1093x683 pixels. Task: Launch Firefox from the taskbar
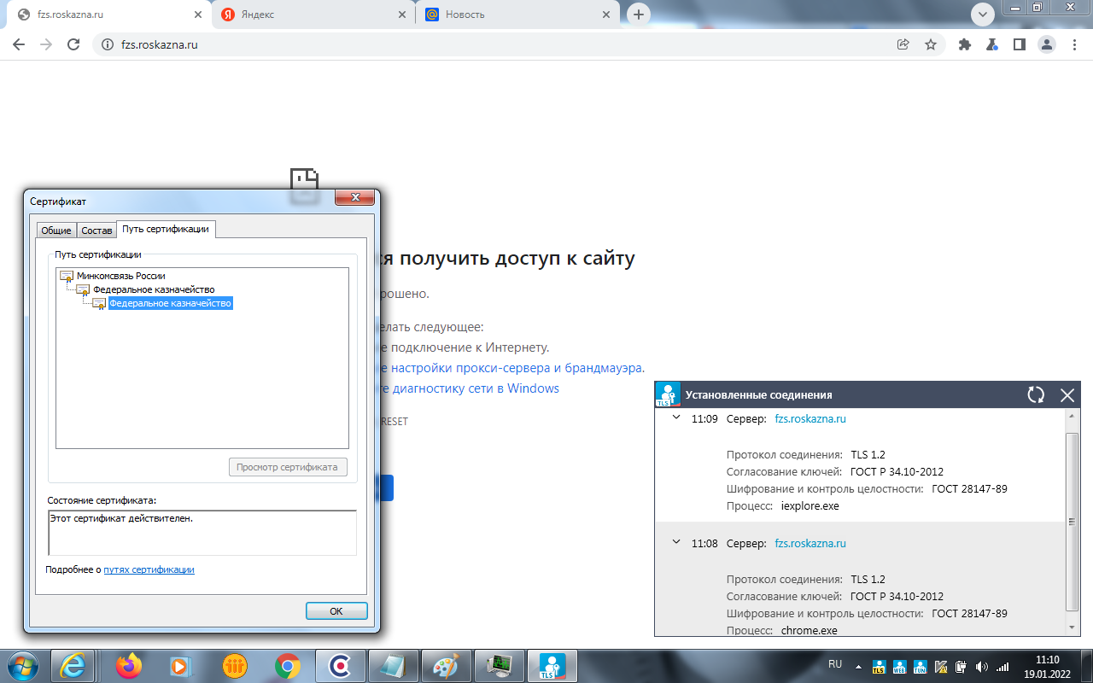point(130,666)
